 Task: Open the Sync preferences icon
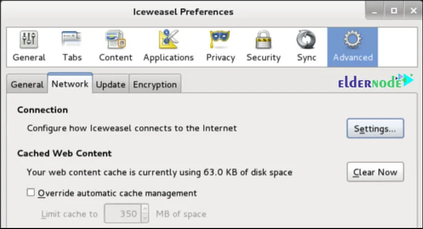click(306, 41)
